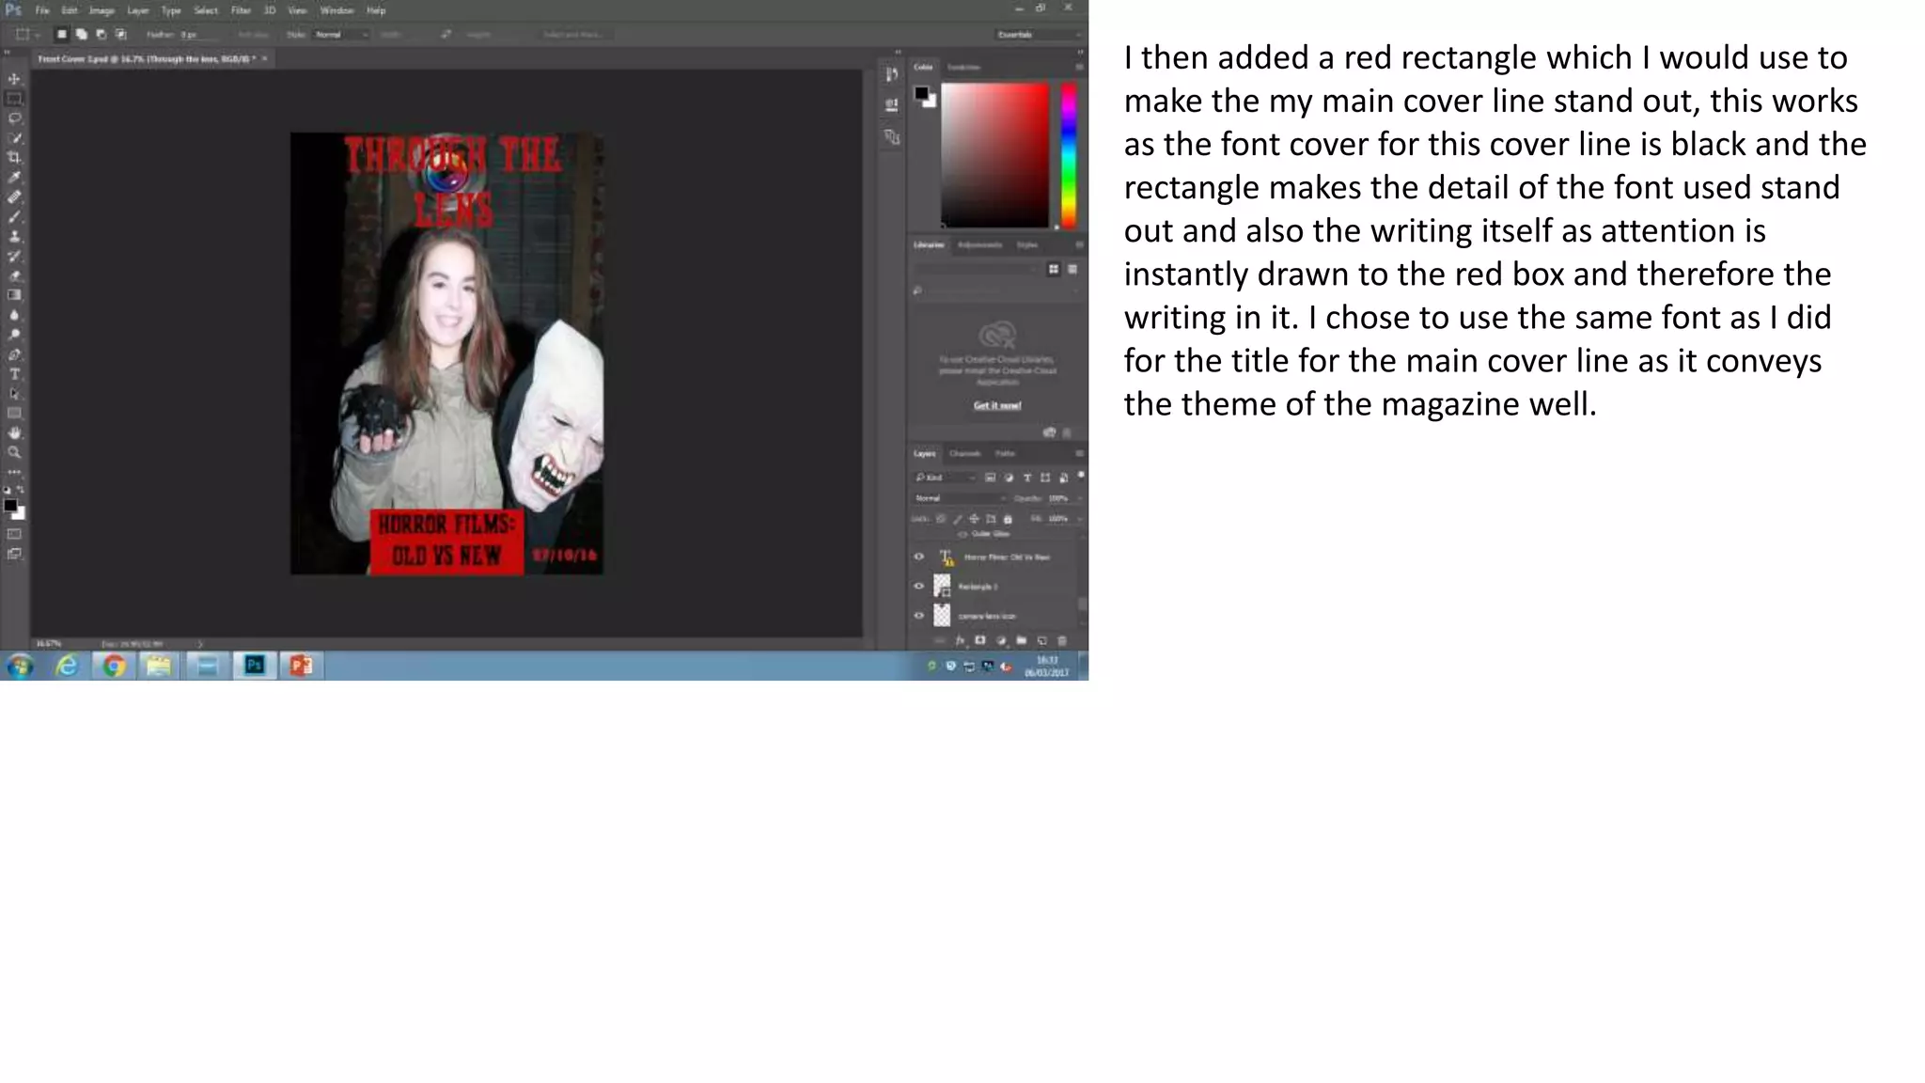
Task: Hide the Rectangle 1 layer
Action: [x=919, y=586]
